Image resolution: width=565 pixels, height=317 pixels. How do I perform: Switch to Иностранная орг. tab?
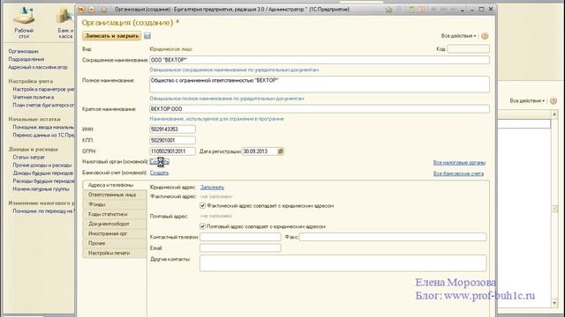click(x=115, y=233)
